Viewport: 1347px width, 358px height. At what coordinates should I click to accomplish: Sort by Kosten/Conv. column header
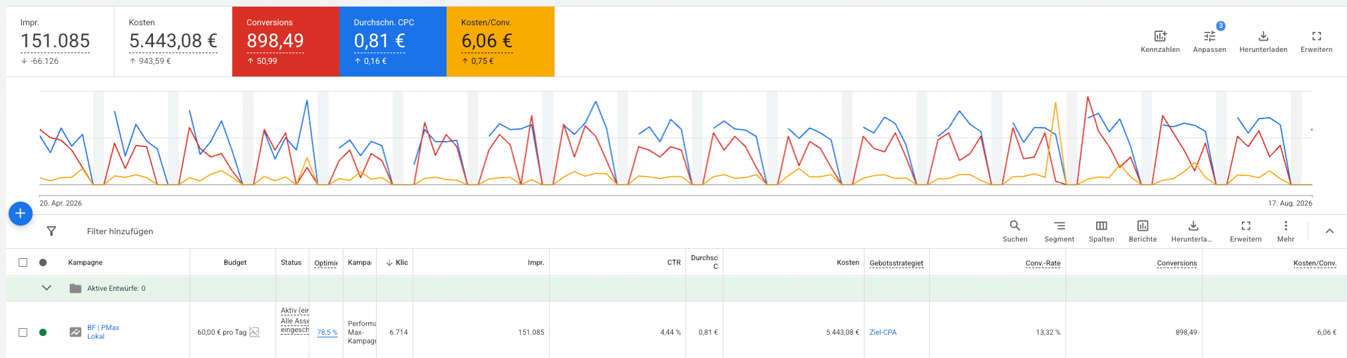[x=1315, y=263]
